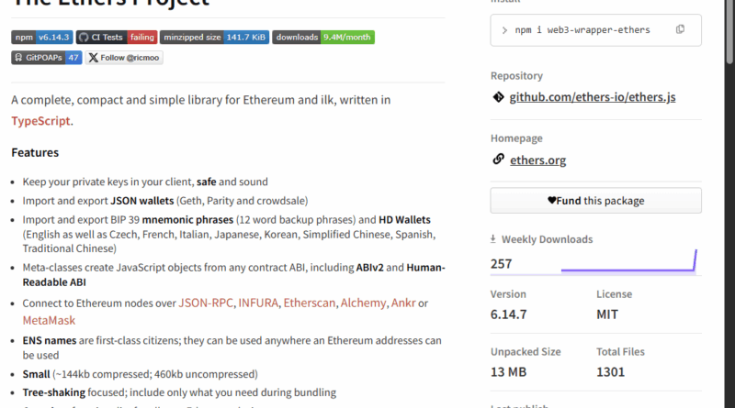The height and width of the screenshot is (408, 735).
Task: Open the Alchemy link
Action: 363,303
